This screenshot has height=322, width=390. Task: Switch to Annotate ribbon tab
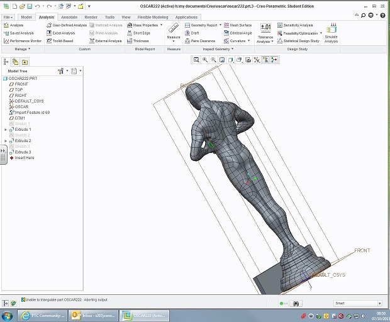tap(69, 17)
